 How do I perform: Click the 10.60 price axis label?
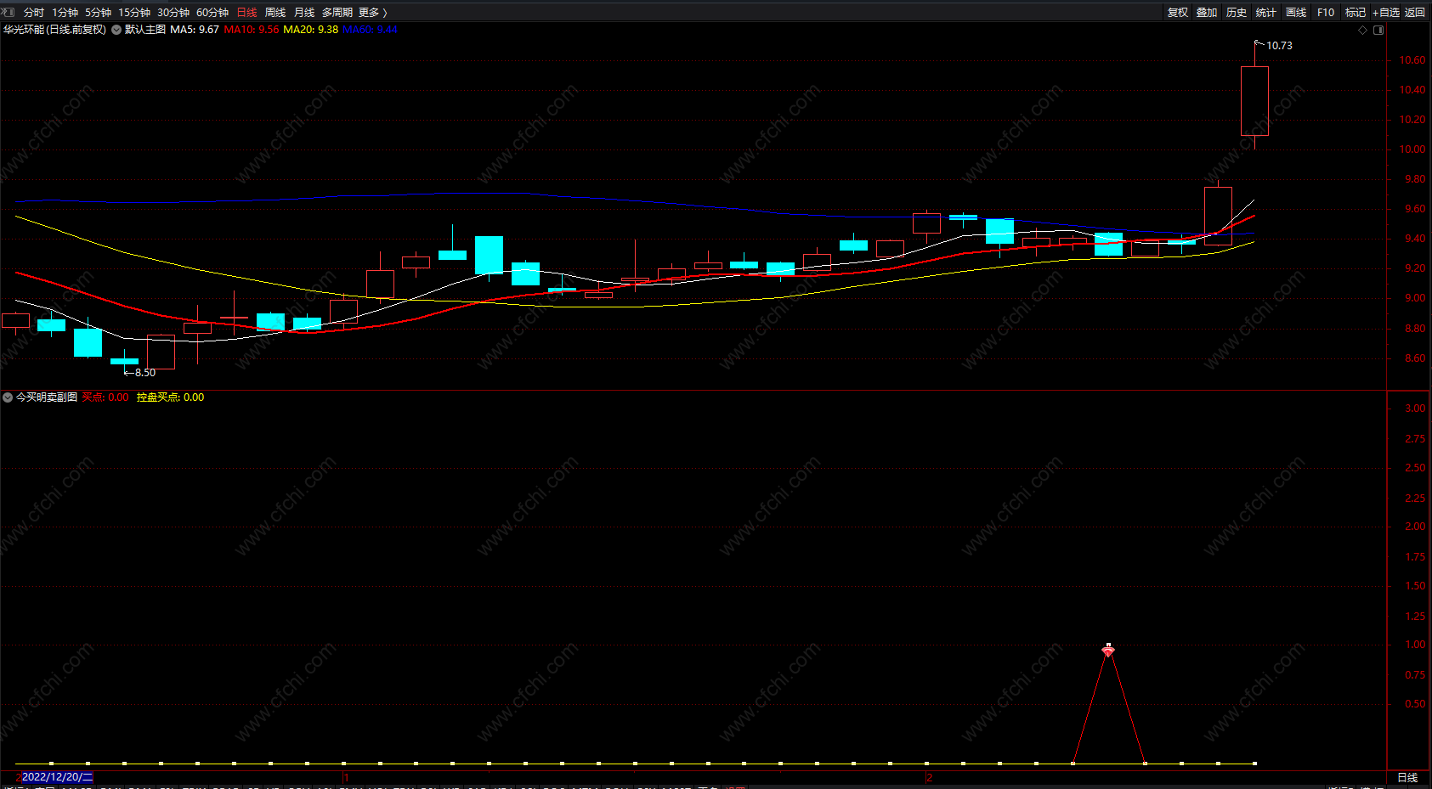pyautogui.click(x=1412, y=60)
